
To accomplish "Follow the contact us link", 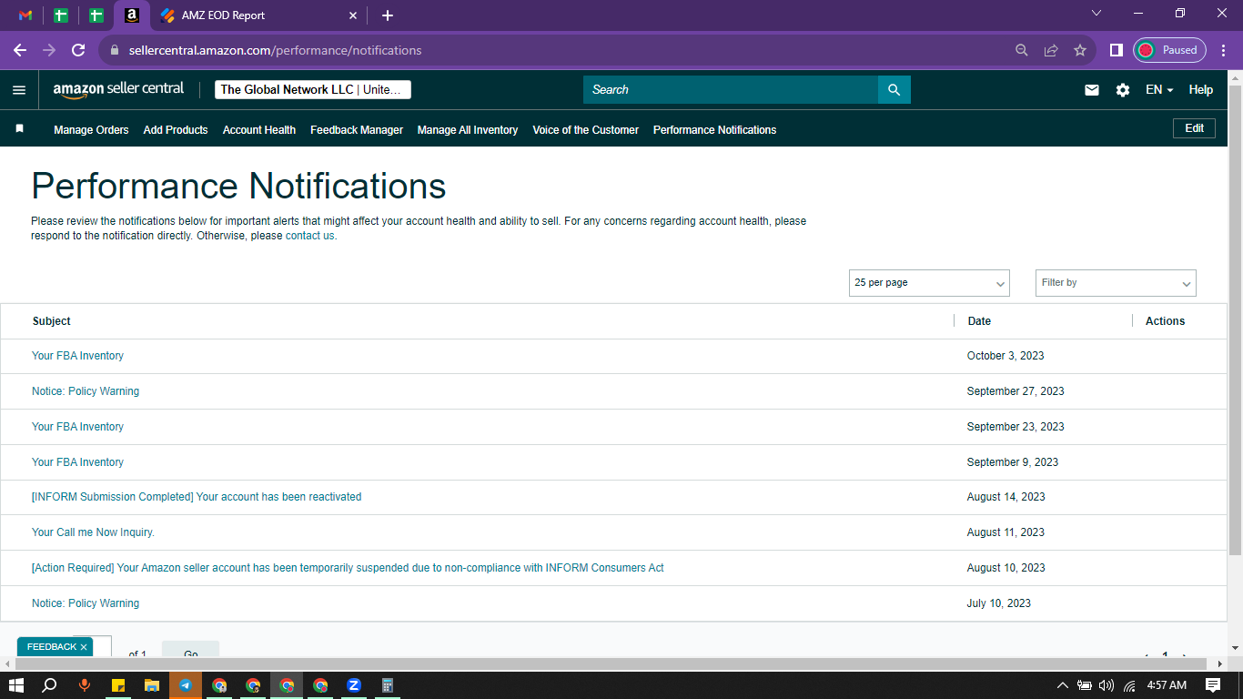I will (x=310, y=236).
